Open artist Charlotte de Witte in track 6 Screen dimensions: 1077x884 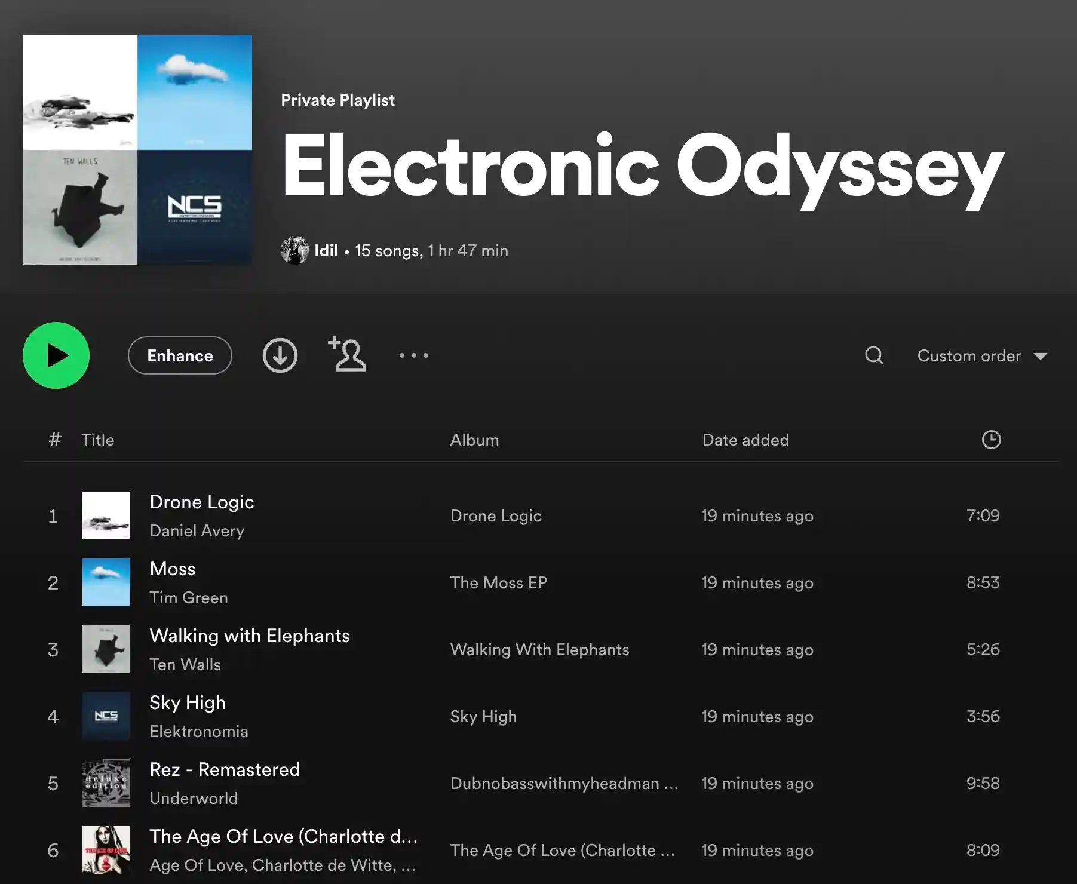pos(323,865)
